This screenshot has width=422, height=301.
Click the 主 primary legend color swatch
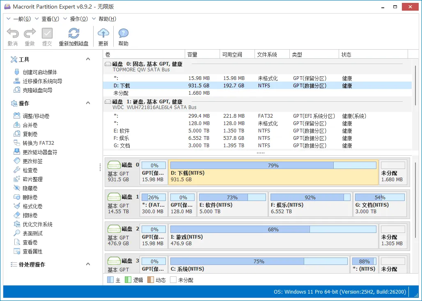click(x=110, y=280)
